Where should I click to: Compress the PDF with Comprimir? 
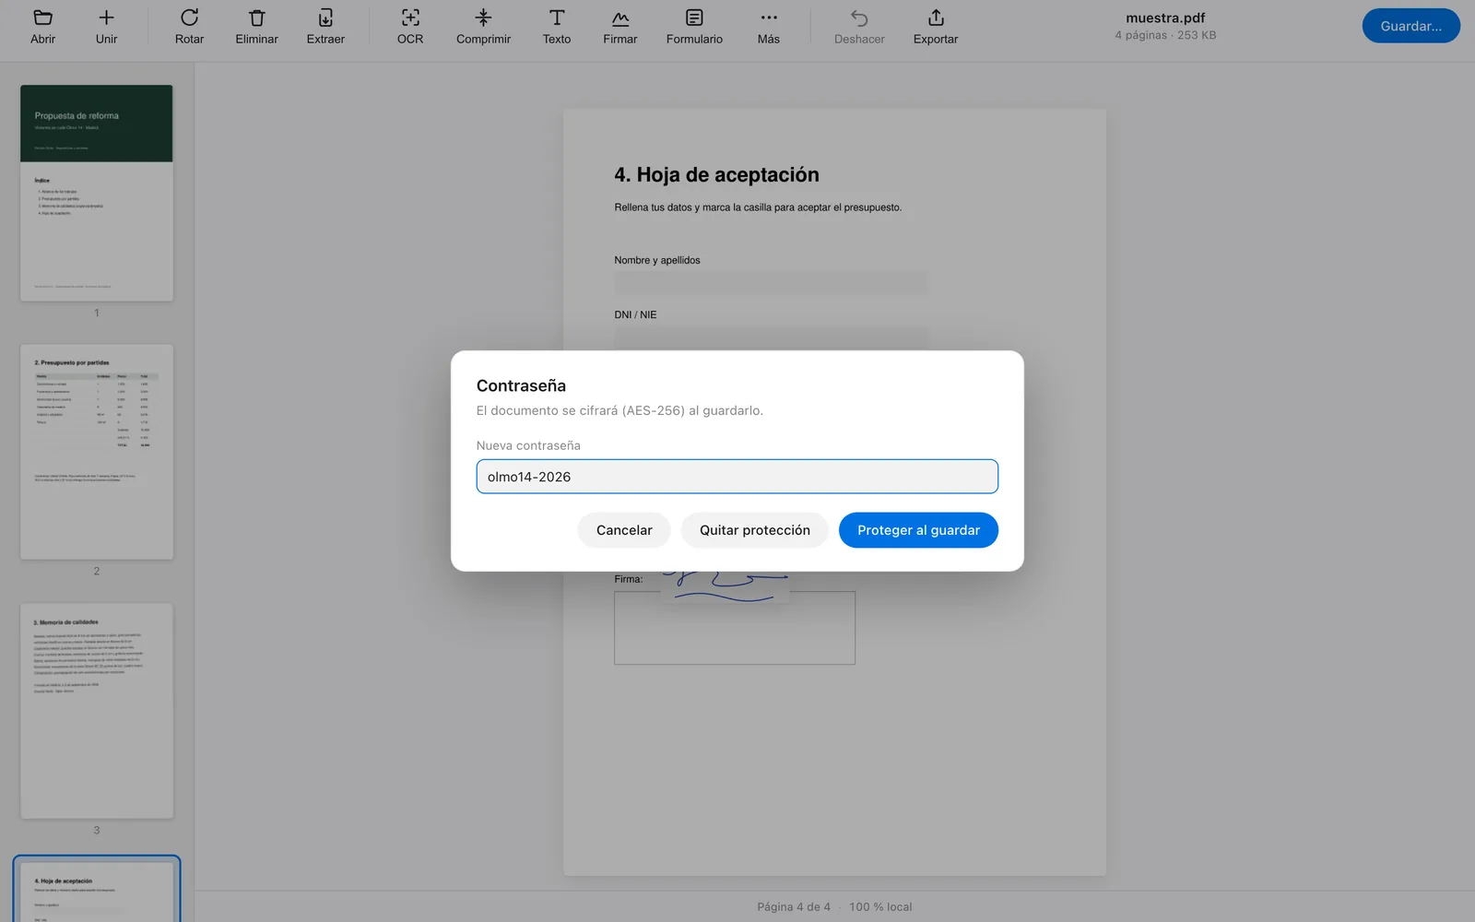(x=483, y=27)
